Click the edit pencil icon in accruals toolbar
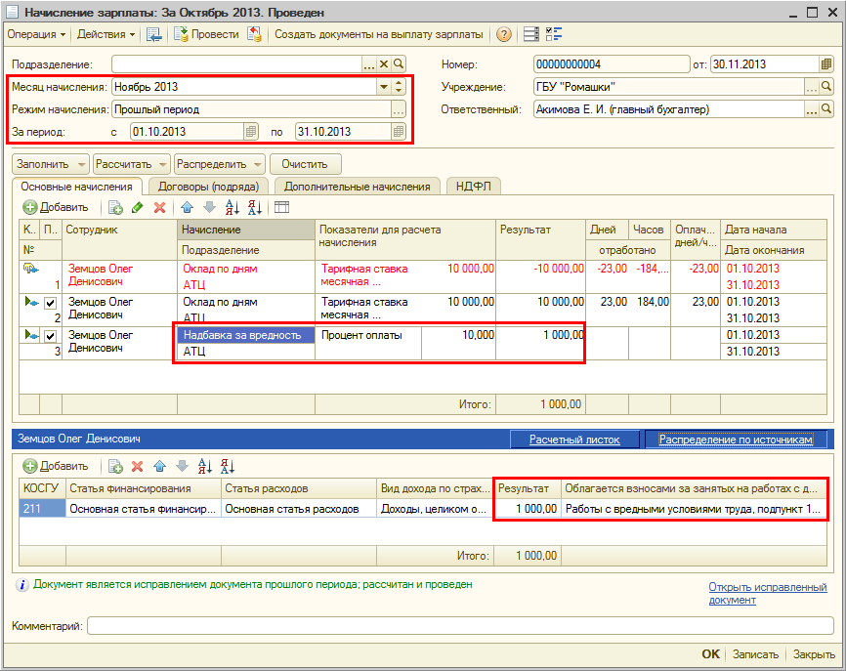This screenshot has width=846, height=671. tap(137, 207)
